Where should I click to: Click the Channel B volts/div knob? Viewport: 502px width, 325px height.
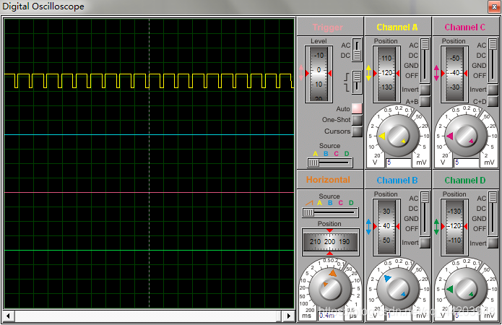click(398, 289)
